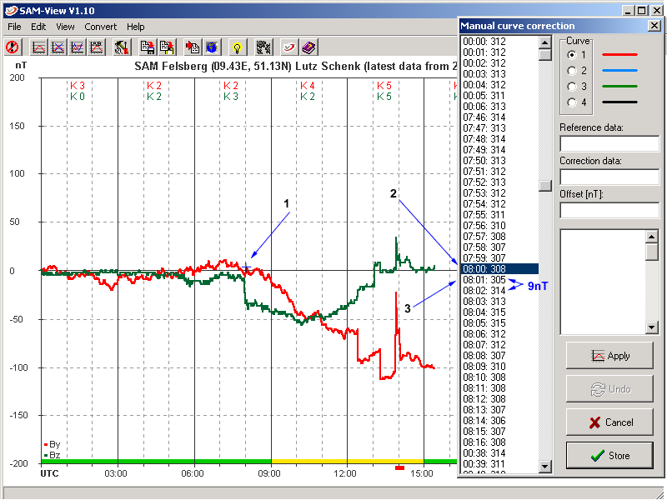Open the Help menu
The height and width of the screenshot is (500, 667).
click(x=135, y=27)
